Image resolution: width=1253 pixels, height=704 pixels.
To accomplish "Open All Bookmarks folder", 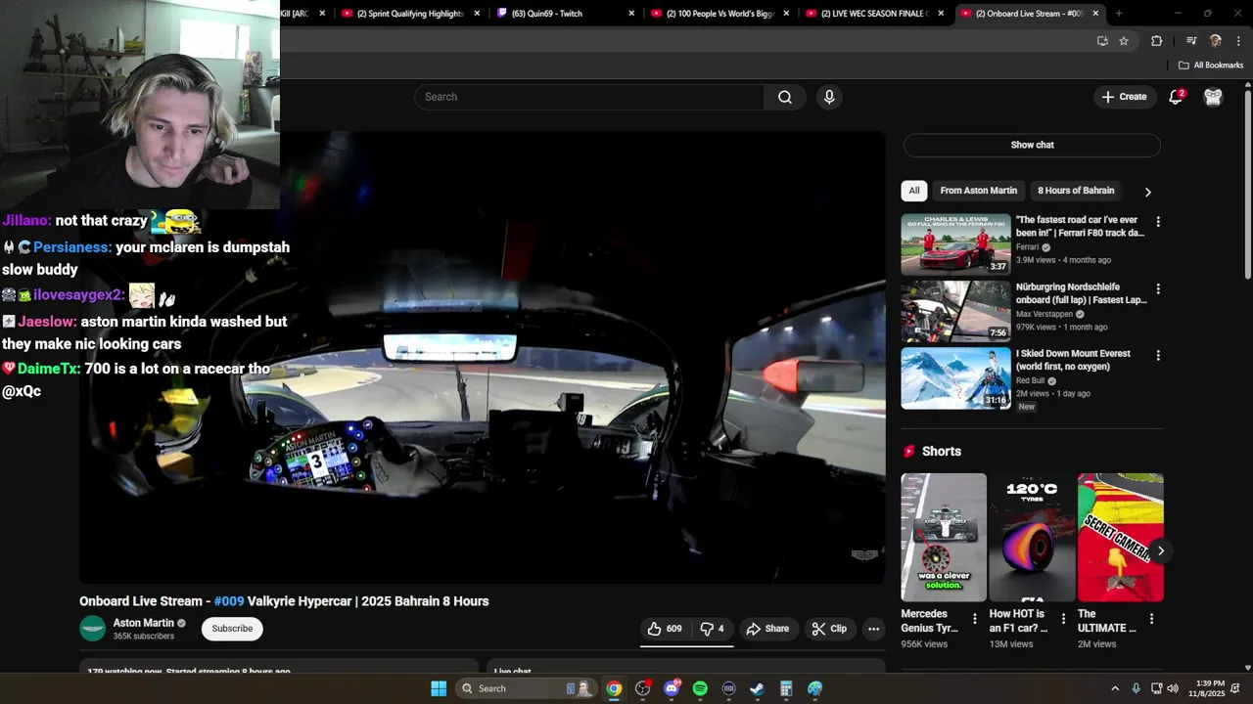I will 1211,66.
